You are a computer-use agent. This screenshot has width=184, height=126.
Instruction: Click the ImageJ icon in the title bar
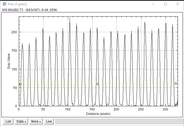coord(5,4)
